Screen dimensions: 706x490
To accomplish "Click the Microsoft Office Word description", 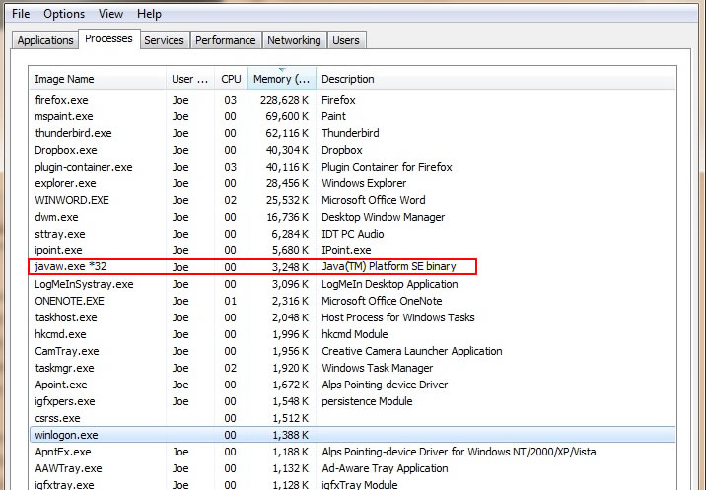I will [x=374, y=200].
